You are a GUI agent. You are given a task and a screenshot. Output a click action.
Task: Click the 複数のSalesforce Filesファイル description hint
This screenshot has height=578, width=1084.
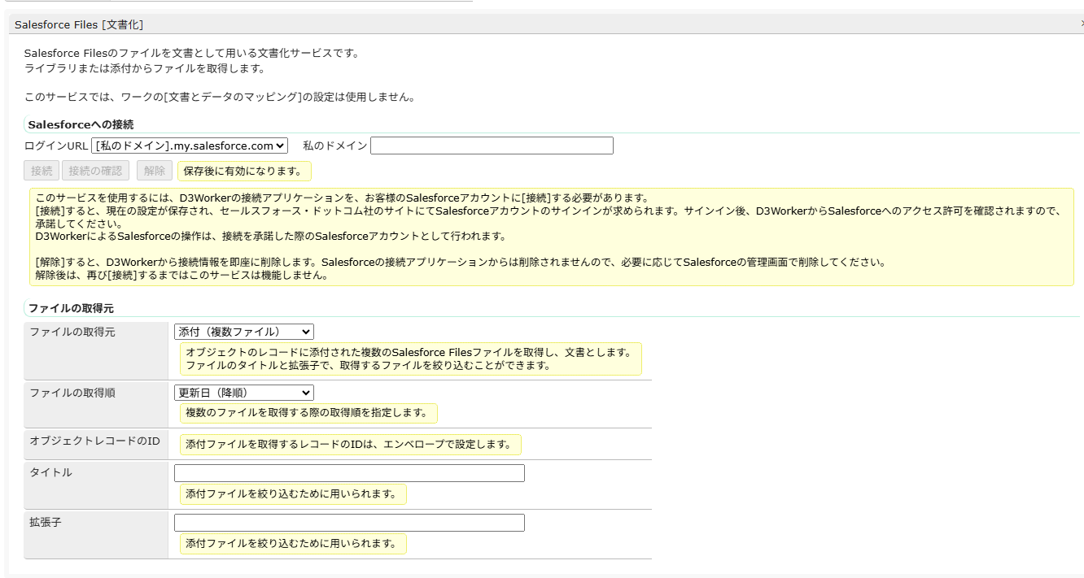411,359
